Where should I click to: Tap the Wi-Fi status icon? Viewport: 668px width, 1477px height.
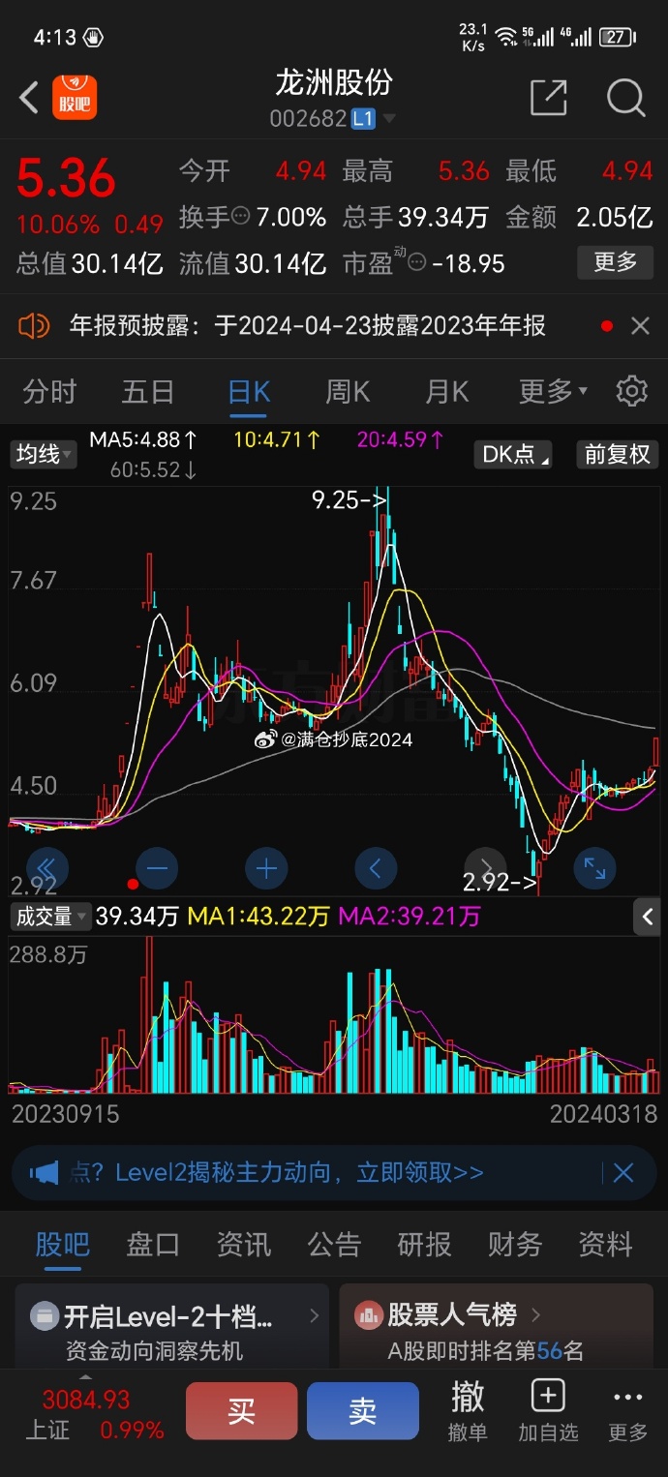click(x=506, y=38)
